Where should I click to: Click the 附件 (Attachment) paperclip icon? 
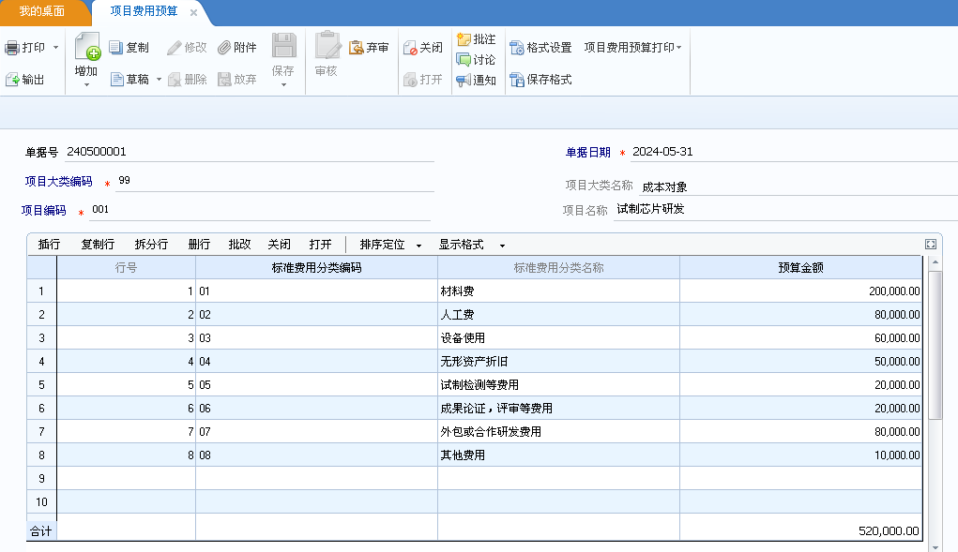click(x=224, y=48)
